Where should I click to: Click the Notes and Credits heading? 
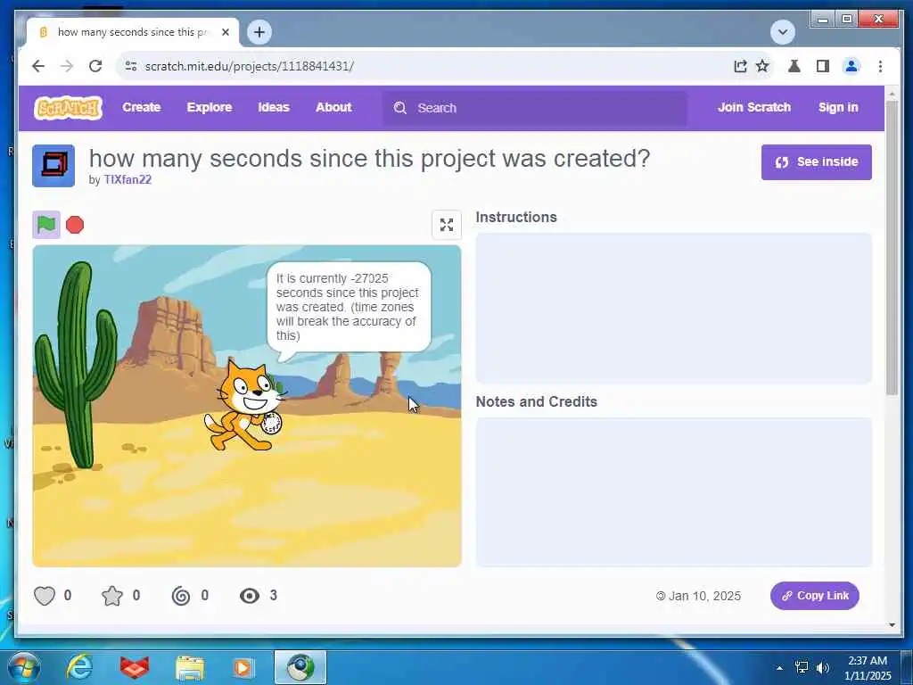[536, 402]
